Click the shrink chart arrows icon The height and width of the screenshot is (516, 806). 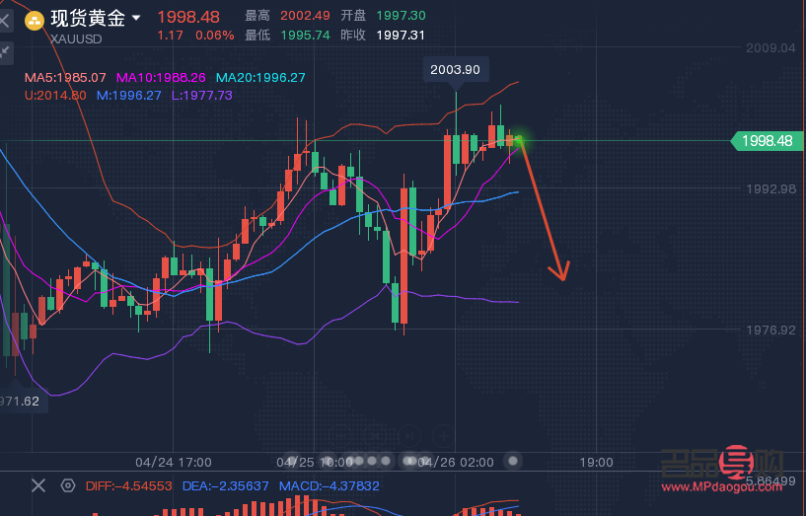point(5,50)
